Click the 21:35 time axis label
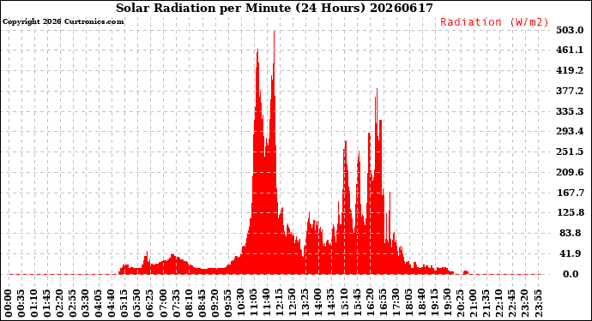592x321 pixels. point(486,304)
